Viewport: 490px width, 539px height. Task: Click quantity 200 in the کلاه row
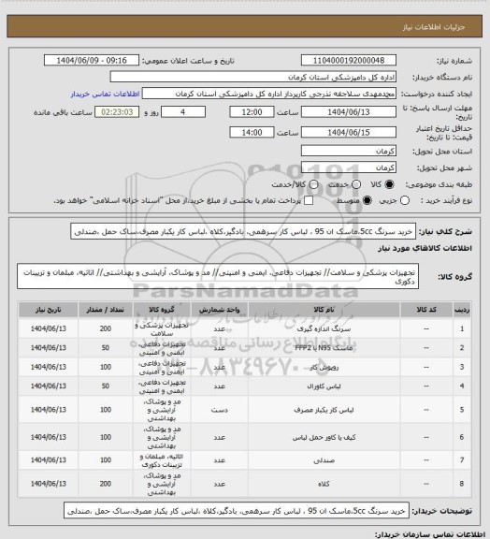click(105, 484)
